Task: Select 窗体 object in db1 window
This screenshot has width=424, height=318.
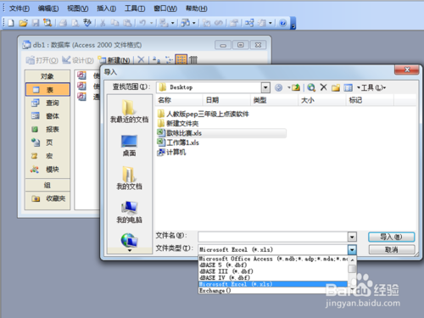Action: point(47,116)
